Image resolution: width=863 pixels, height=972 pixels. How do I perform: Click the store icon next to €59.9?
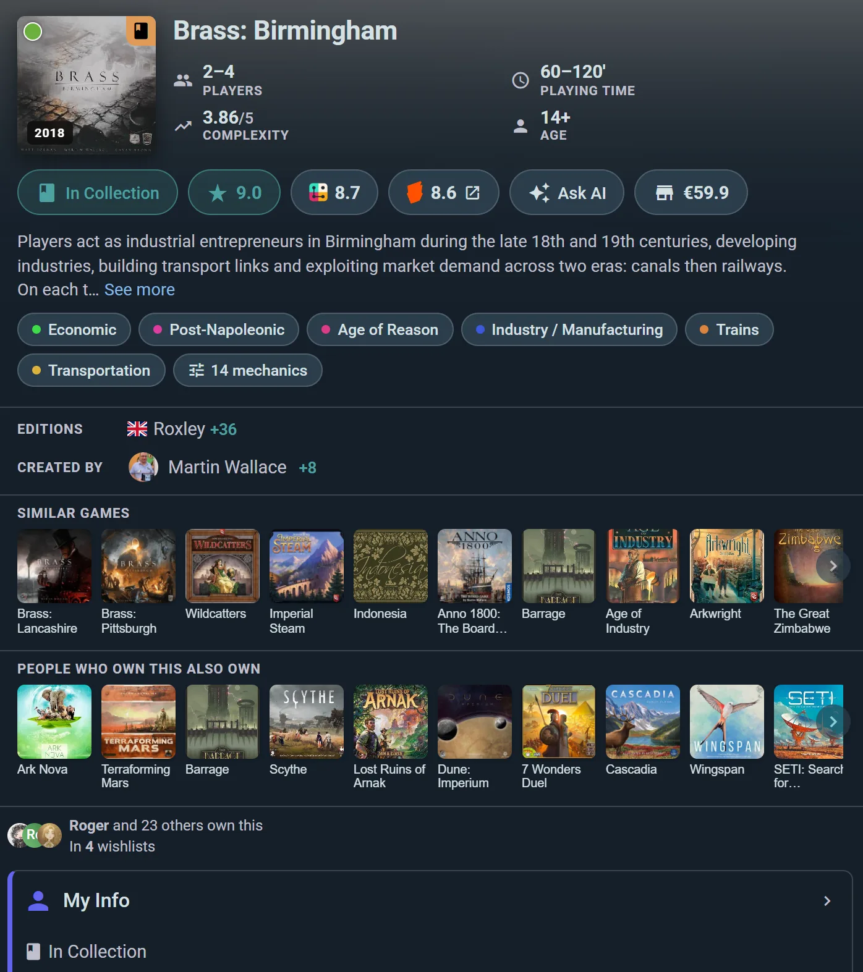pos(665,193)
